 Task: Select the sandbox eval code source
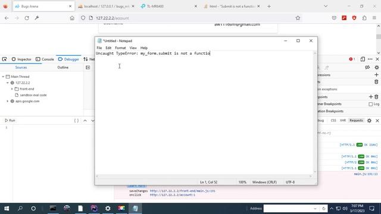pyautogui.click(x=33, y=95)
